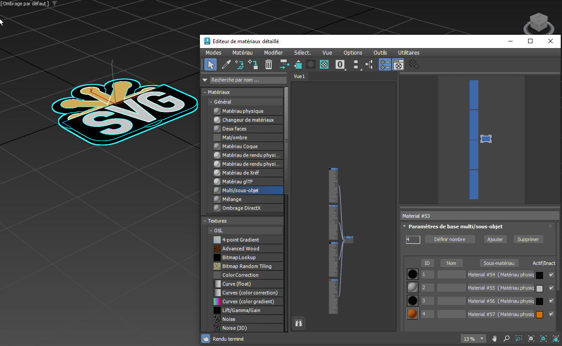Click gray color swatch for Material #55

pos(540,288)
